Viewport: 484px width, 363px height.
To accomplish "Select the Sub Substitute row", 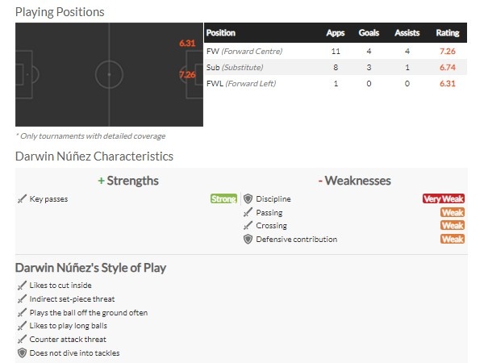I will (x=336, y=67).
